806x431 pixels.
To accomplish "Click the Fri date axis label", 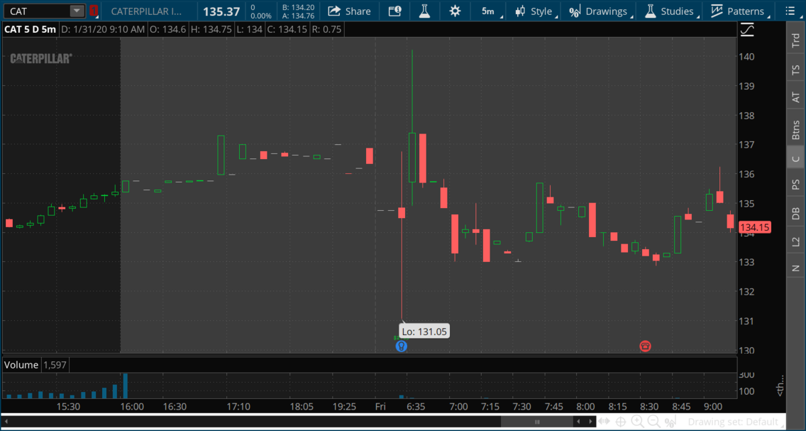I will [381, 406].
